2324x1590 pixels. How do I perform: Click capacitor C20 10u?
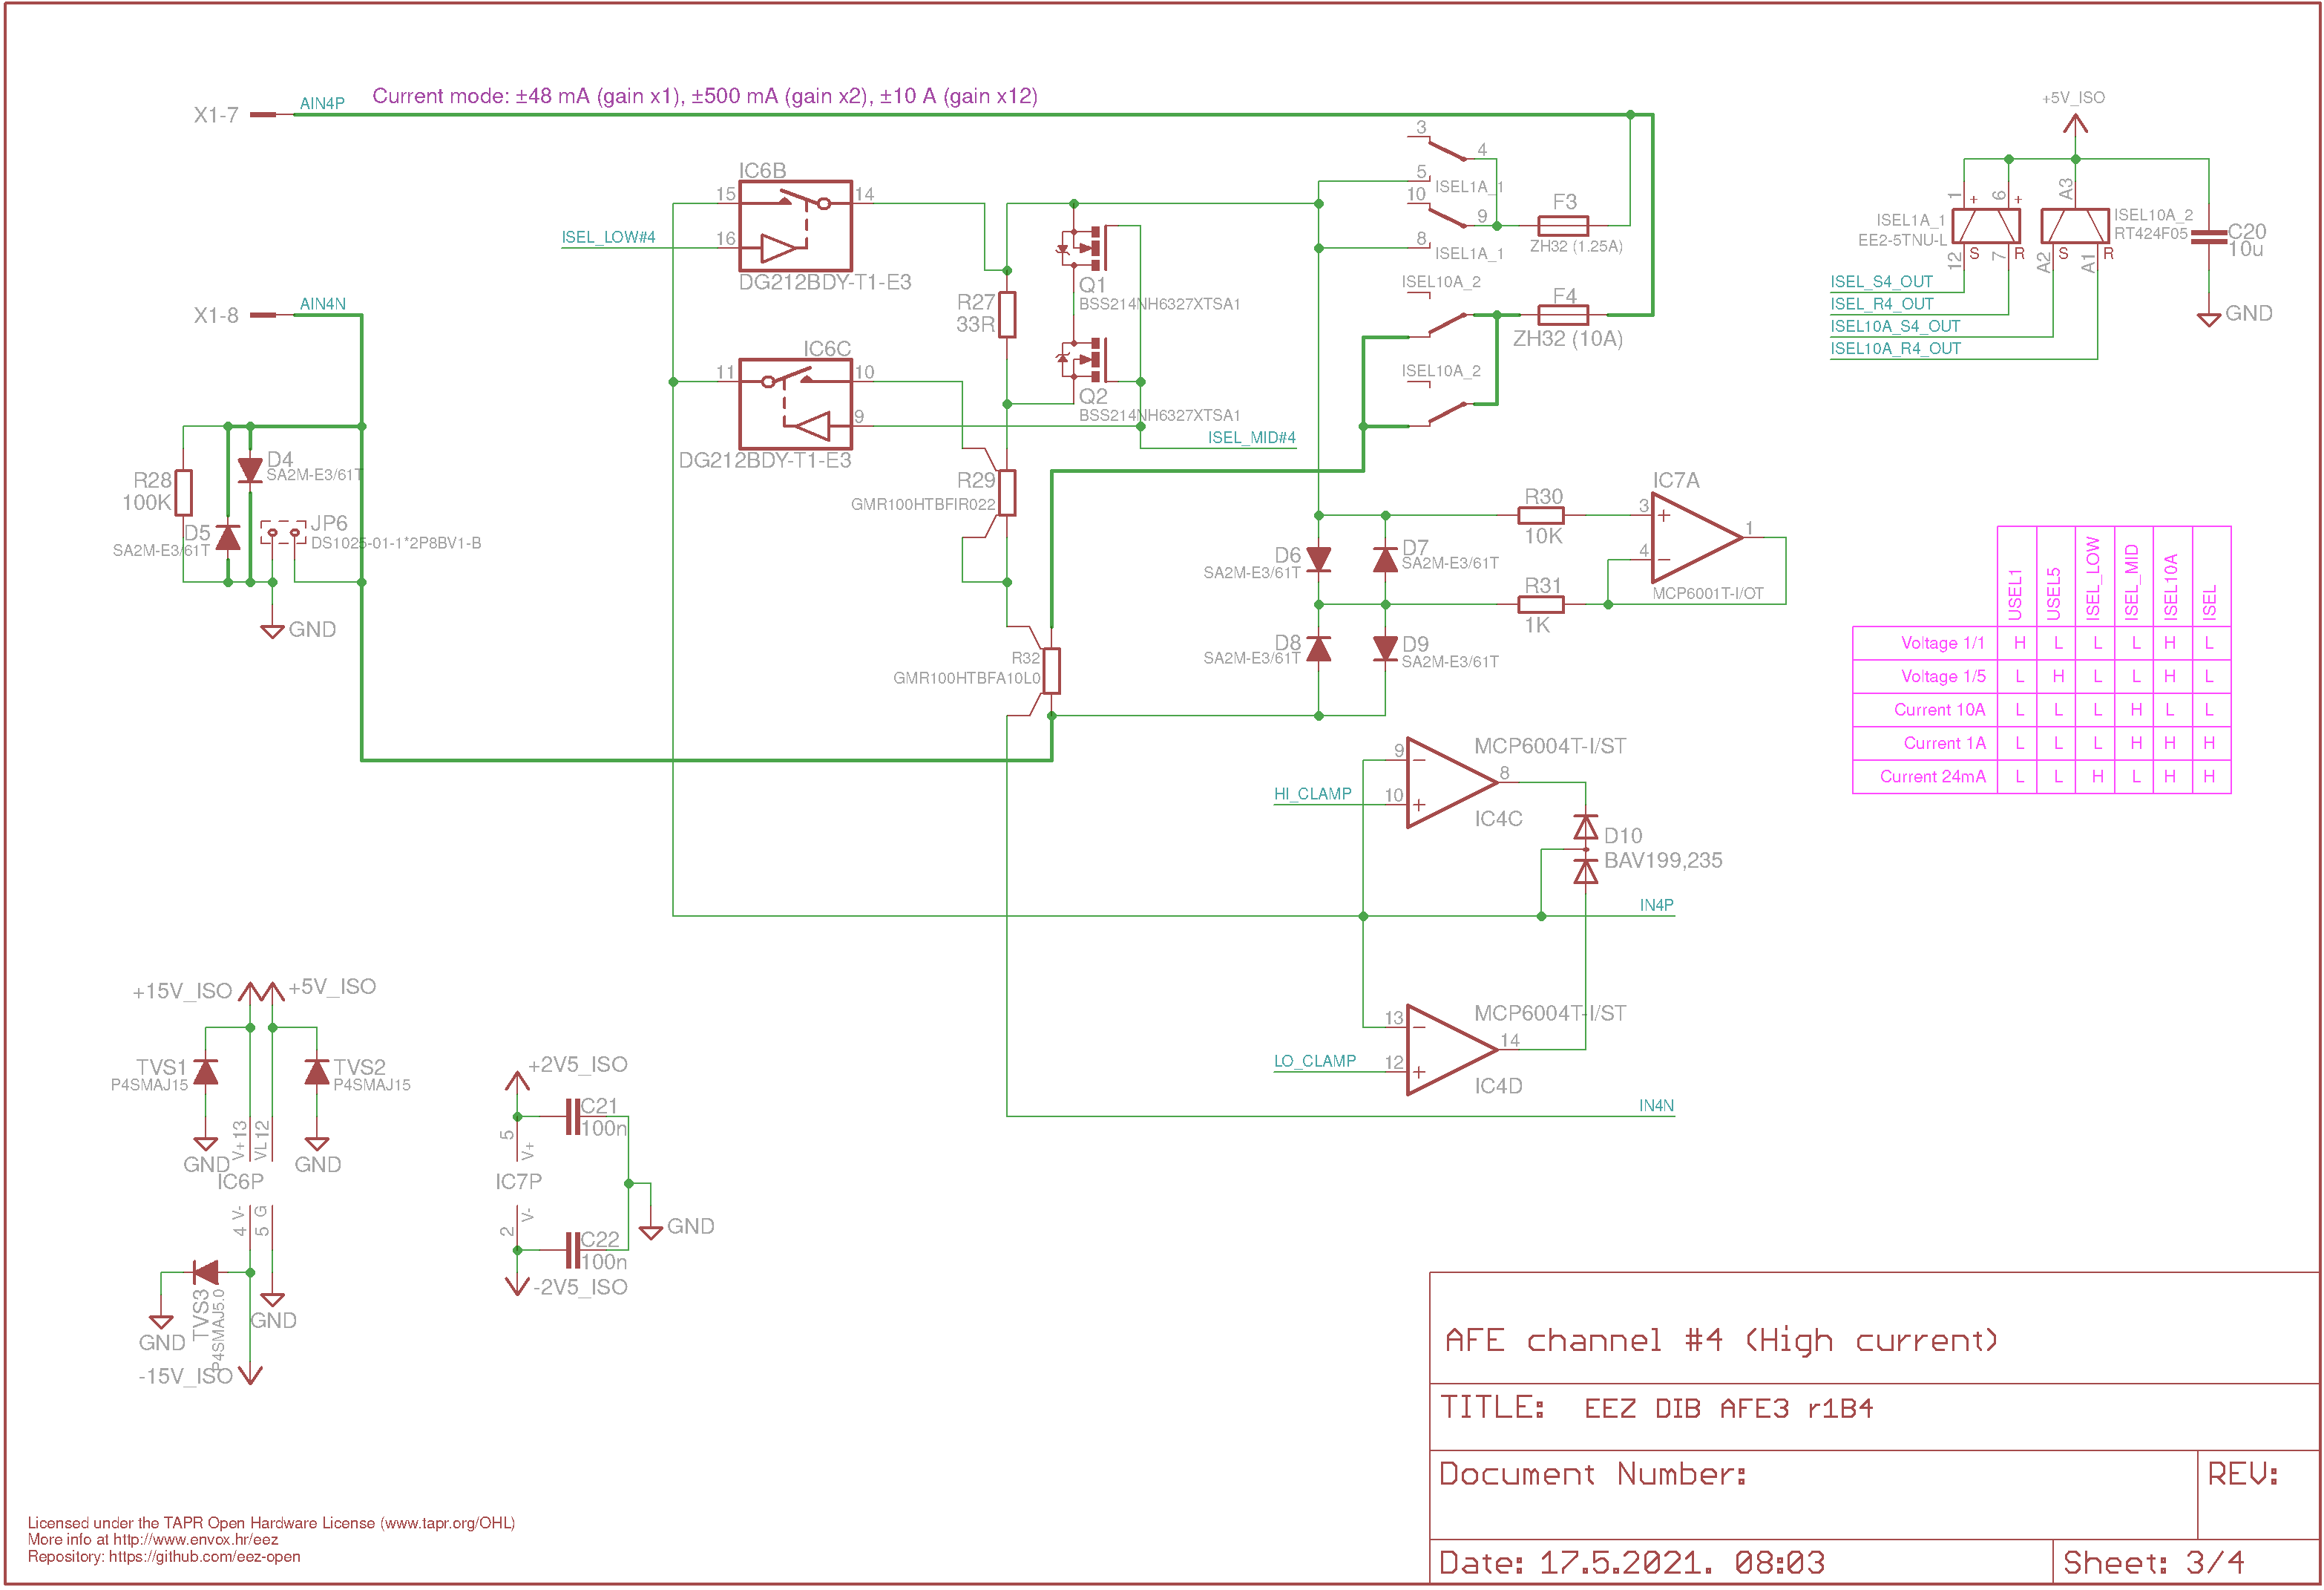coord(2208,236)
